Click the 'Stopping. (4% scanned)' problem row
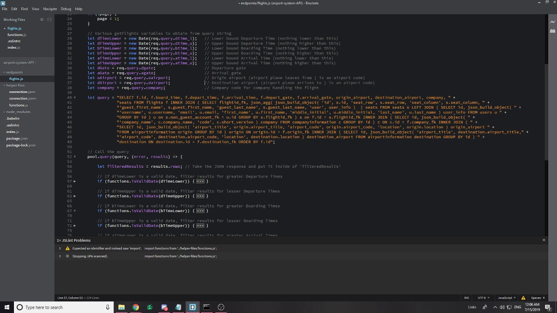557x313 pixels. (x=300, y=256)
